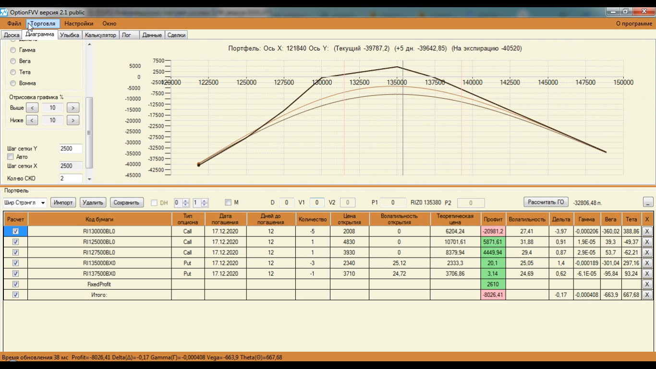Image resolution: width=656 pixels, height=369 pixels.
Task: Click the Рассчитать ГО button
Action: coord(546,202)
